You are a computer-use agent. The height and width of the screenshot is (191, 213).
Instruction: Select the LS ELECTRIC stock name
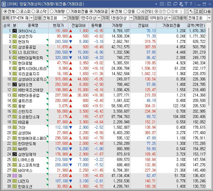click(28, 52)
